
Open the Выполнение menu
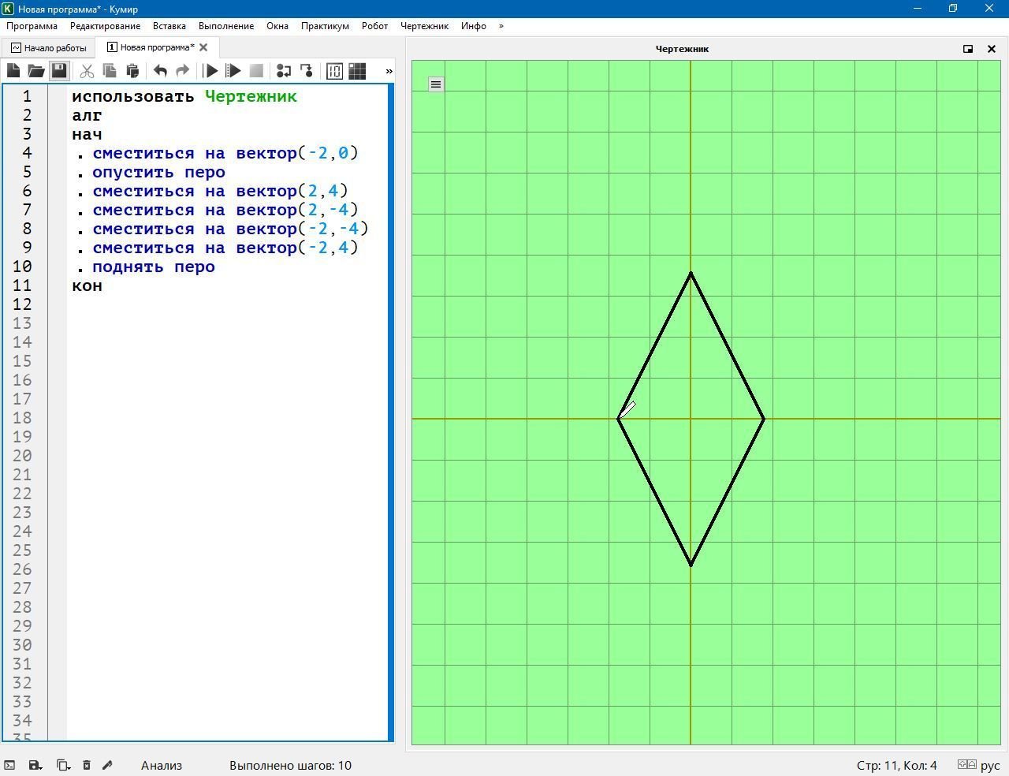(226, 26)
